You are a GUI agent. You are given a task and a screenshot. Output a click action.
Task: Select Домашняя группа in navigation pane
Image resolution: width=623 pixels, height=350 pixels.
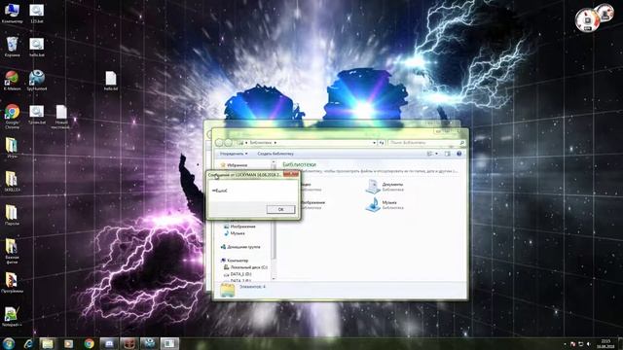tap(240, 247)
